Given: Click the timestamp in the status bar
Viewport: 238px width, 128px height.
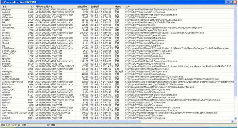Looking at the screenshot, I should [10, 125].
